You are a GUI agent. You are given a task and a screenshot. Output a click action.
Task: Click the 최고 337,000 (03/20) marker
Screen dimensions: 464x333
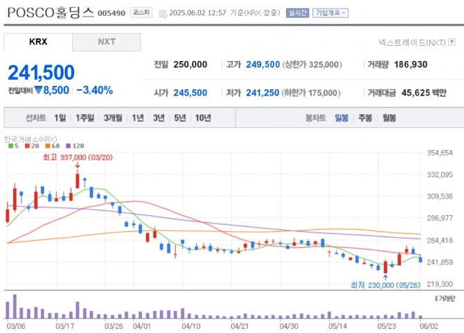coord(78,157)
